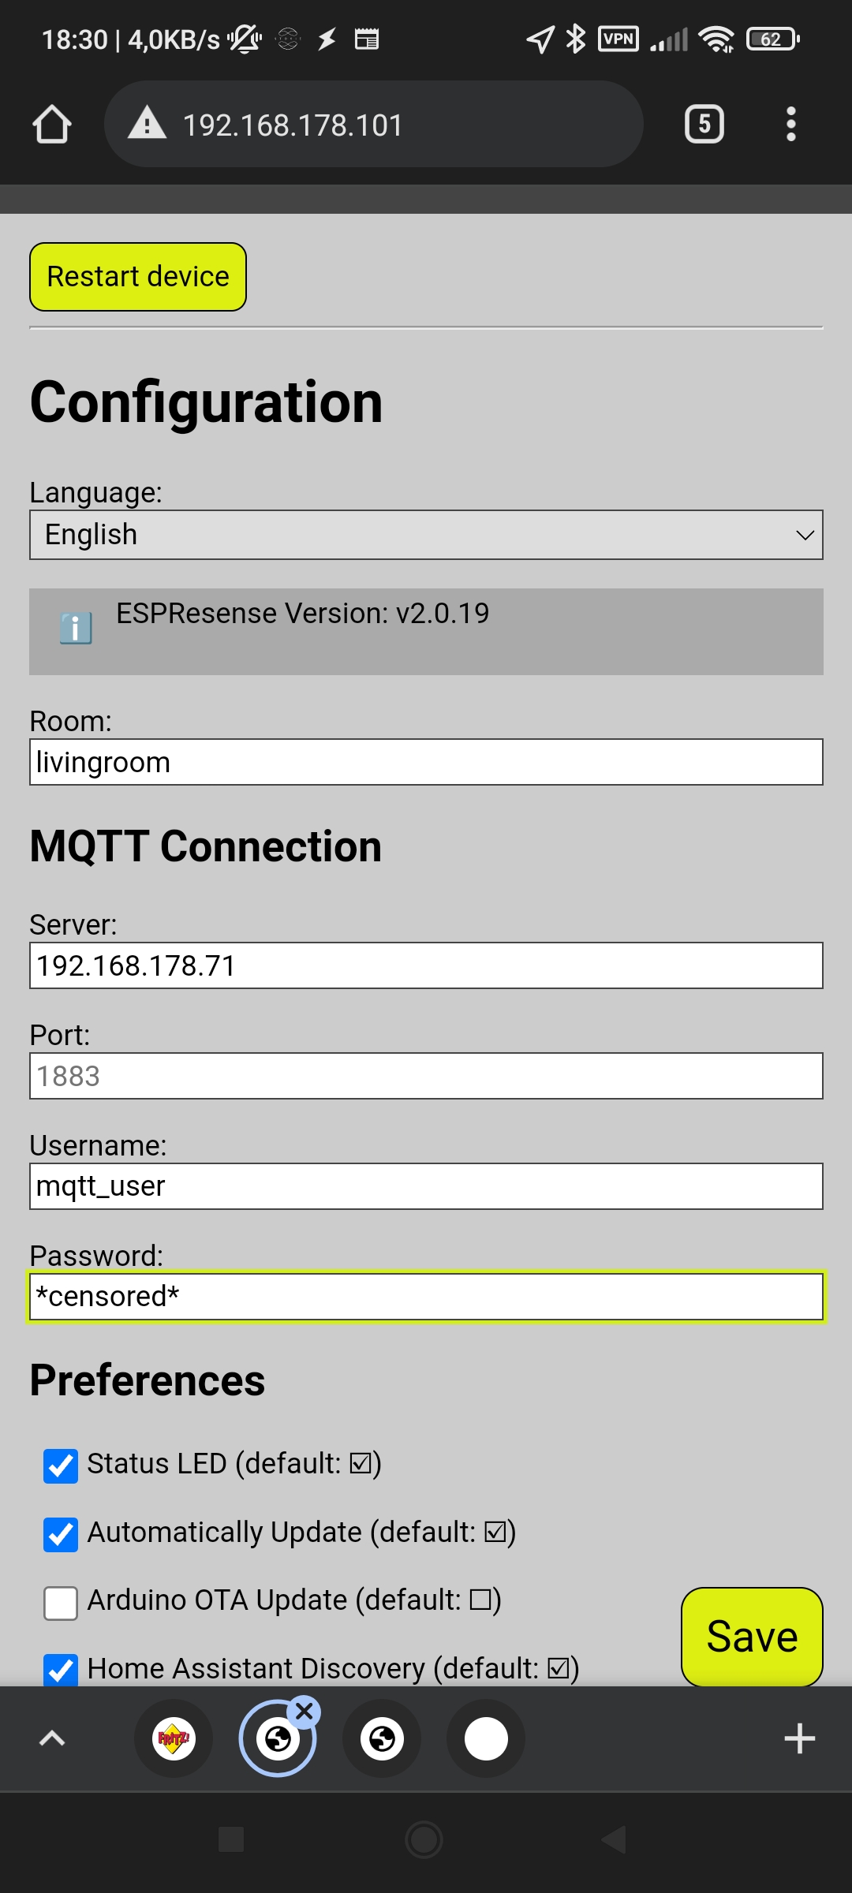Open the Language dropdown
Image resolution: width=852 pixels, height=1893 pixels.
[x=426, y=535]
